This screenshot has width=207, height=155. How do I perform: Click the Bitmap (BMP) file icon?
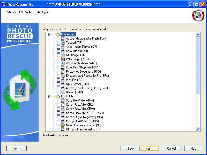pos(63,92)
